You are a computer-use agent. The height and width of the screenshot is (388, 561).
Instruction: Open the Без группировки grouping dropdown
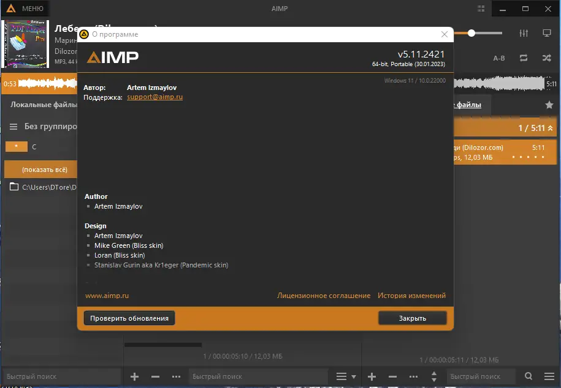pyautogui.click(x=50, y=127)
